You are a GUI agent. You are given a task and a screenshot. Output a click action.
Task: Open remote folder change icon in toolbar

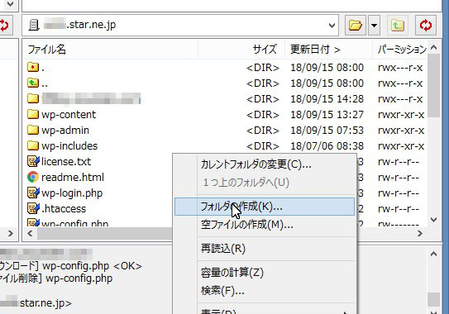tap(355, 25)
